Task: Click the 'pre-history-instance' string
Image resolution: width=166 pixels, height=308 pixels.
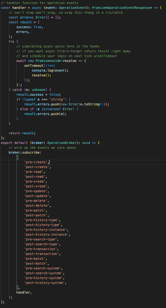Action: pyautogui.click(x=45, y=230)
